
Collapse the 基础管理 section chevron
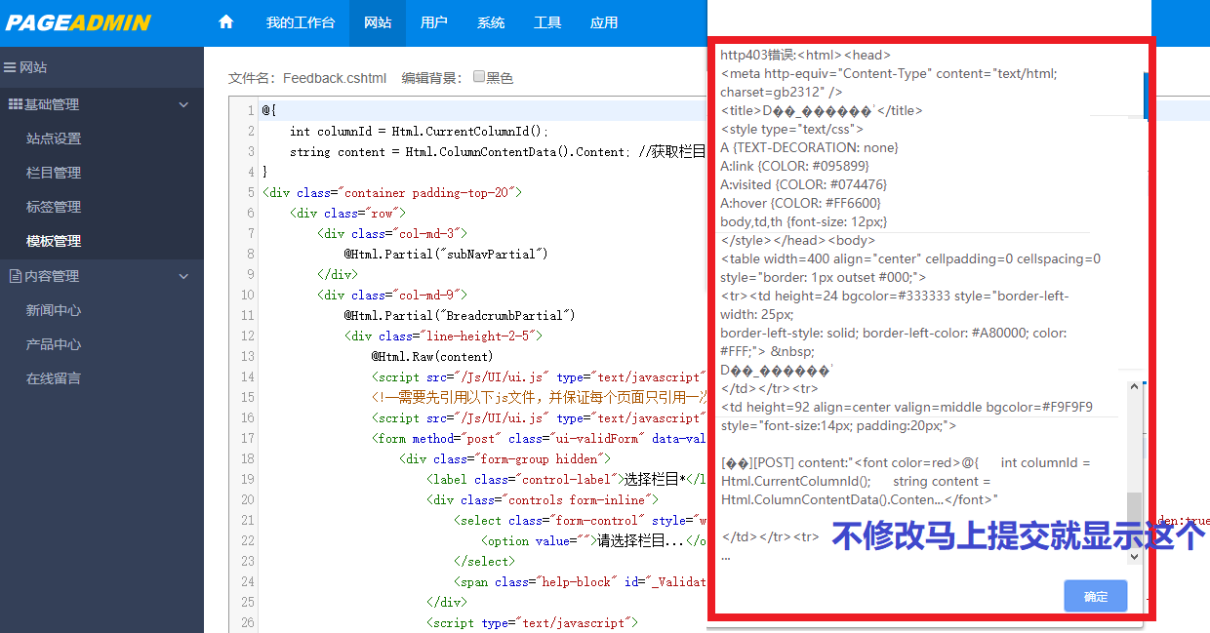click(x=183, y=104)
